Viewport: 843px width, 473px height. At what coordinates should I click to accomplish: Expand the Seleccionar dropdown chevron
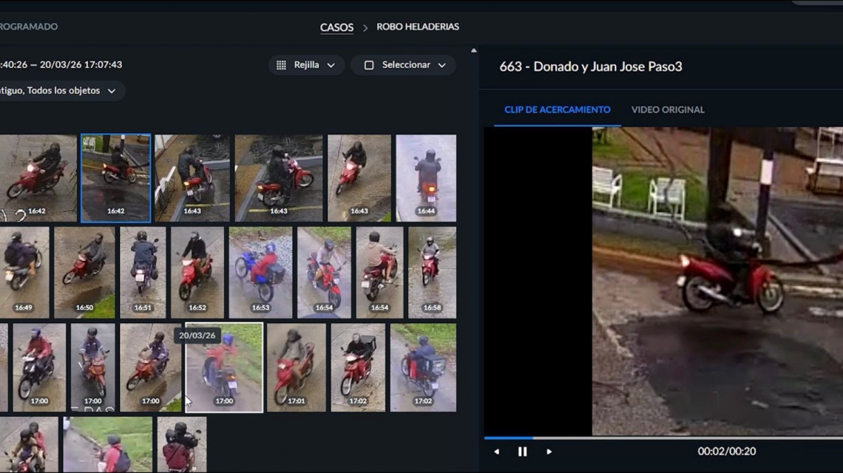click(441, 65)
